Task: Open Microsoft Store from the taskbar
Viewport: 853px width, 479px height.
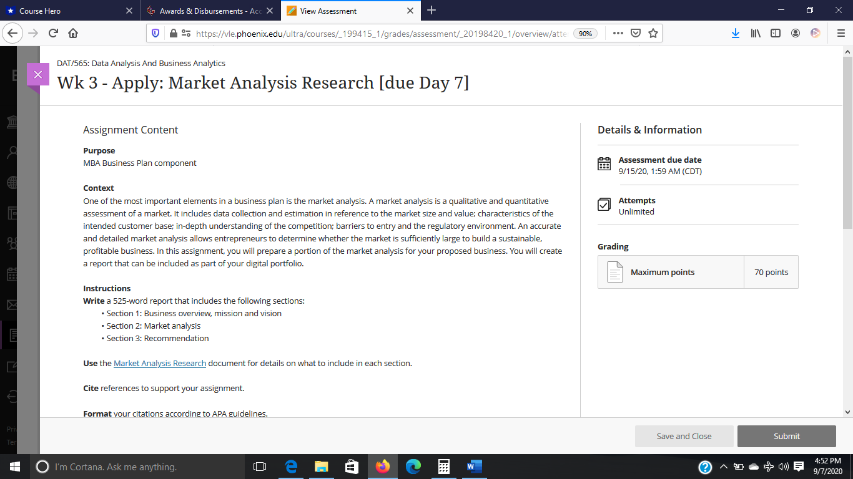Action: (352, 467)
